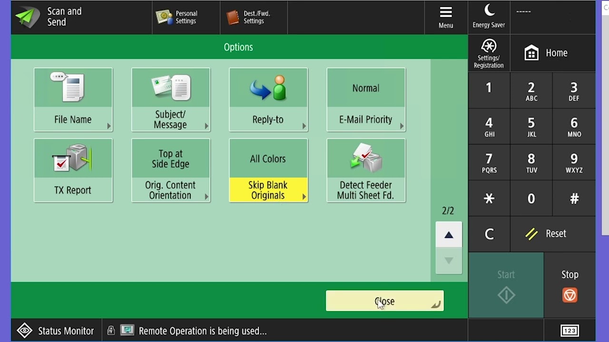Image resolution: width=609 pixels, height=342 pixels.
Task: Activate Energy Saver mode
Action: pos(489,17)
